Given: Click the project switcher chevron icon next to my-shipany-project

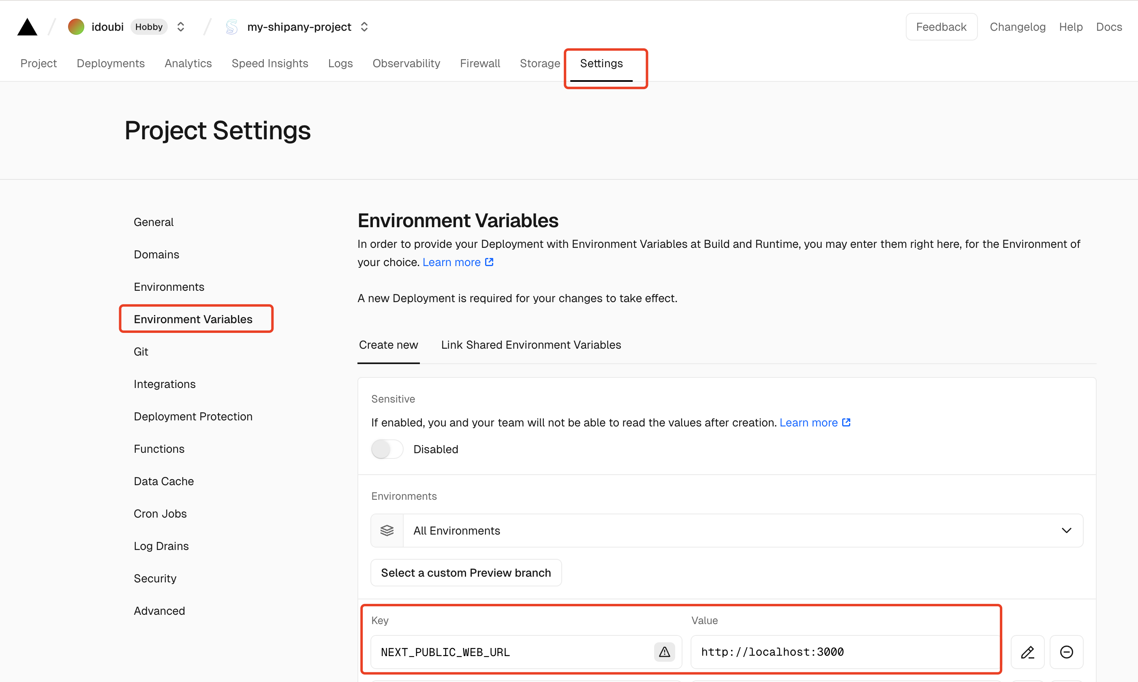Looking at the screenshot, I should coord(364,26).
